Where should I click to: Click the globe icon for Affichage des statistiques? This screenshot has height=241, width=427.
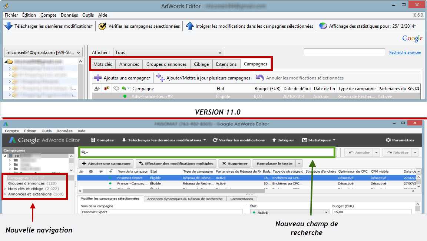click(x=323, y=26)
